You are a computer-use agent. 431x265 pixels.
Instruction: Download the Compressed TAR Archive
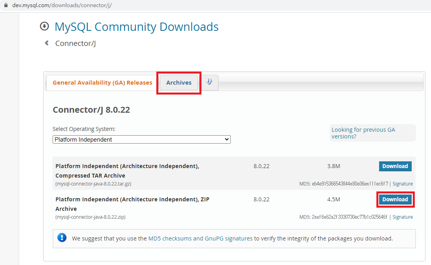coord(395,166)
